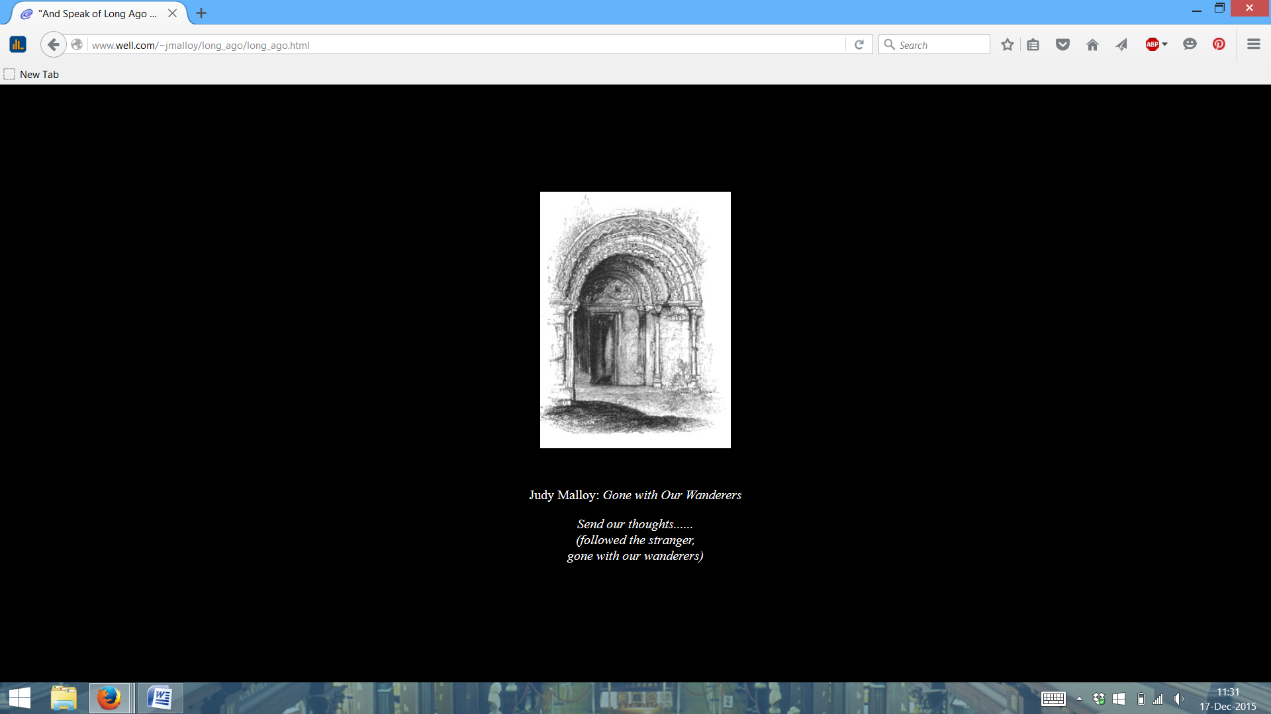Go back to the previous page
Screen dimensions: 1271x714
click(53, 45)
